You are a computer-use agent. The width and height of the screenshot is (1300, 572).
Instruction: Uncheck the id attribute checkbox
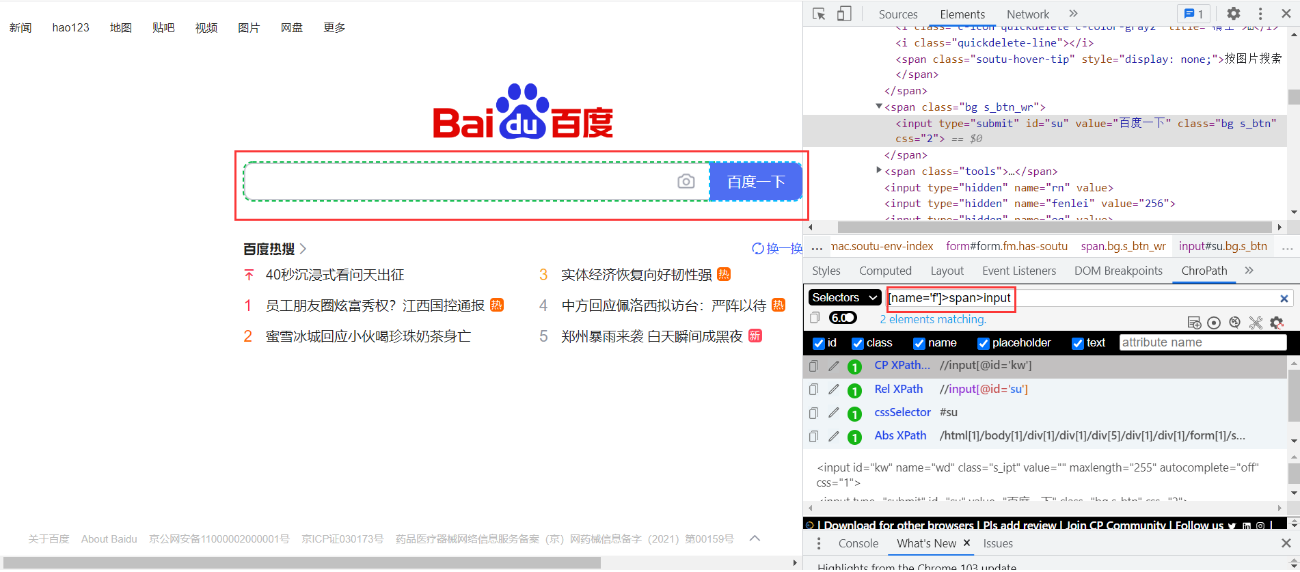coord(818,343)
